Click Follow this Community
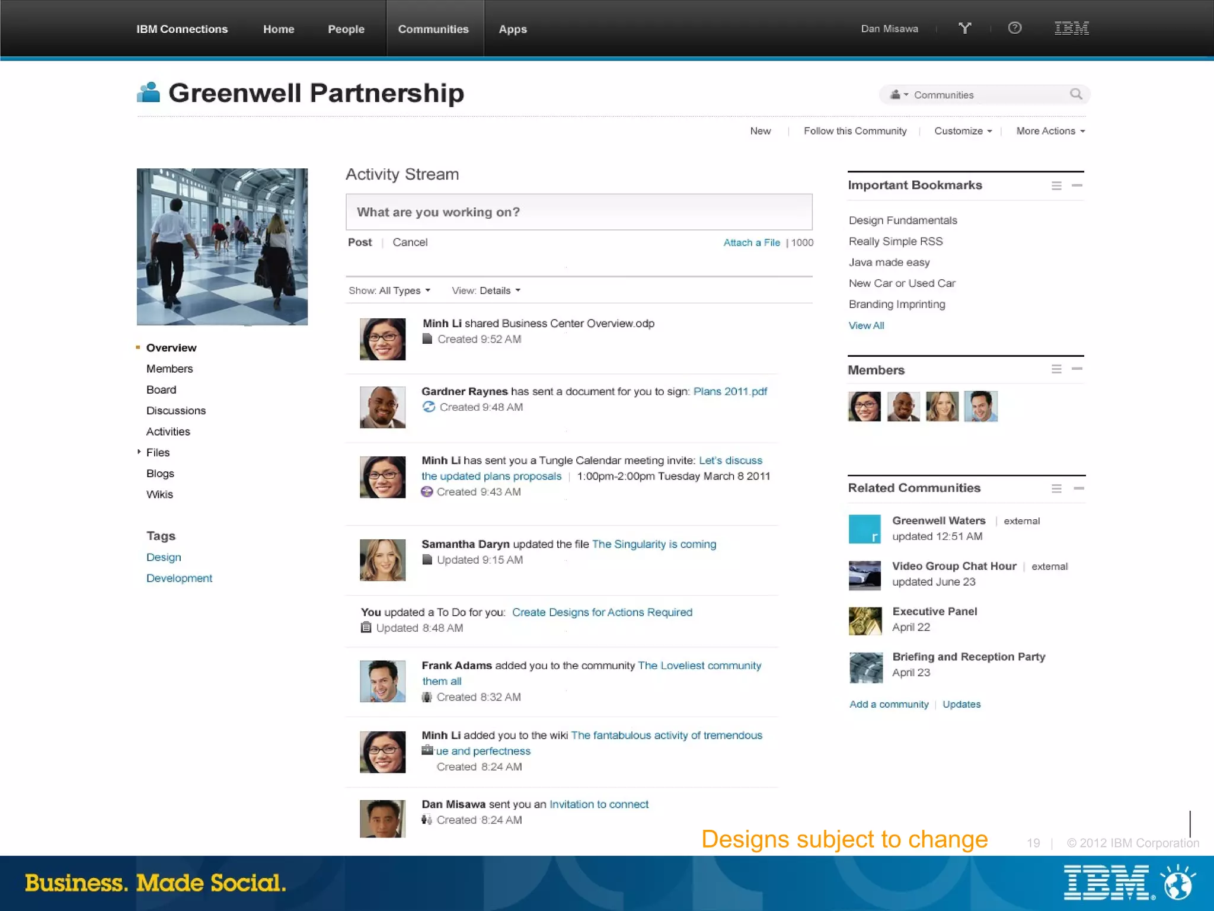 (855, 131)
